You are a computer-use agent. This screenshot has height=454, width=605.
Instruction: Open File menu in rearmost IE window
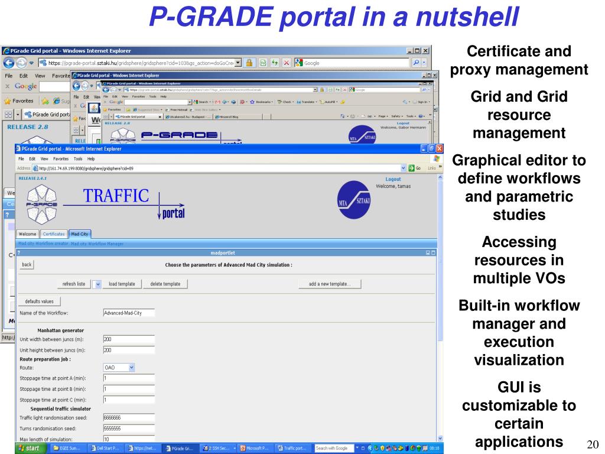(8, 76)
